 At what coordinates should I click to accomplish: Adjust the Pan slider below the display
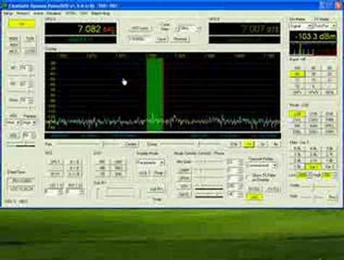click(89, 144)
